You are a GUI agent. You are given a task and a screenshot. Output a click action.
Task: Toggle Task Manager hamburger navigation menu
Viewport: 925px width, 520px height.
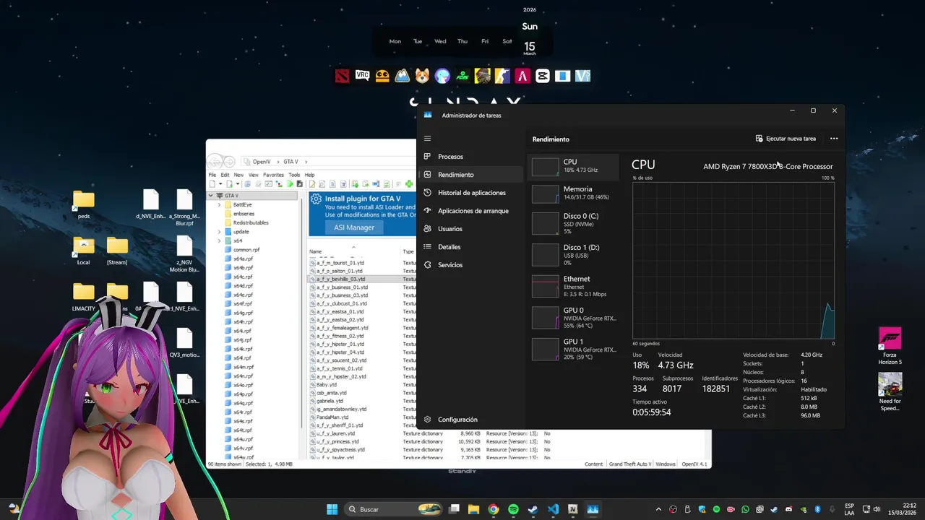[427, 139]
